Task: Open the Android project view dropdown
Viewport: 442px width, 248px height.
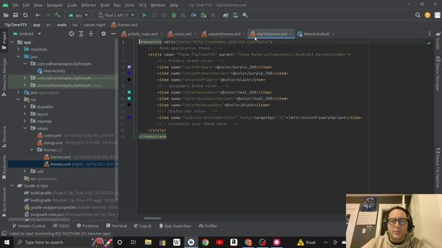Action: 27,34
